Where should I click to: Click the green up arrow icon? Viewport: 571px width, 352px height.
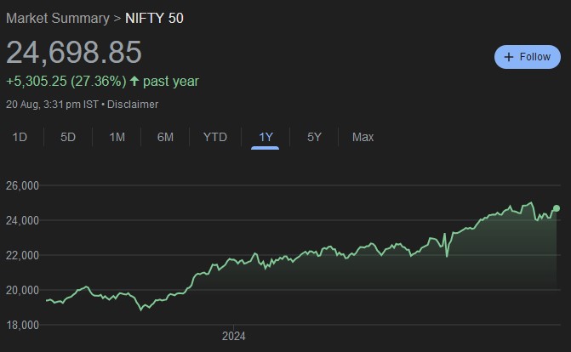(134, 81)
